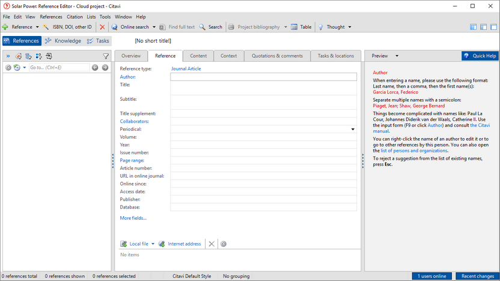Click fifth icon in navigation pane toolbar
The height and width of the screenshot is (281, 500).
click(x=49, y=56)
